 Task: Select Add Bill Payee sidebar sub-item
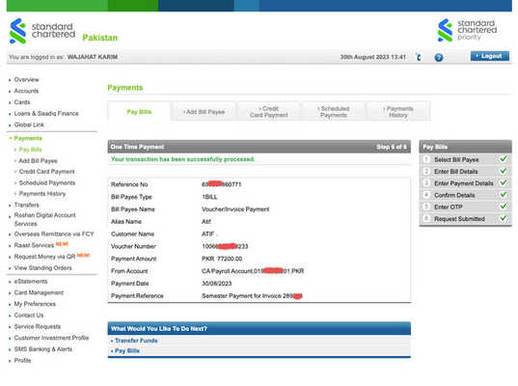pos(38,160)
